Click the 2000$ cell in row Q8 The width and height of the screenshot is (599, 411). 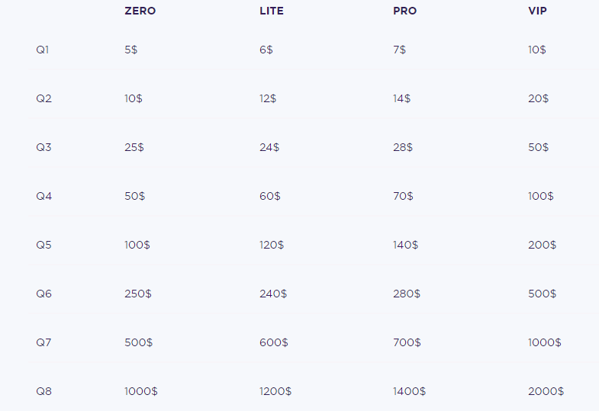(546, 391)
